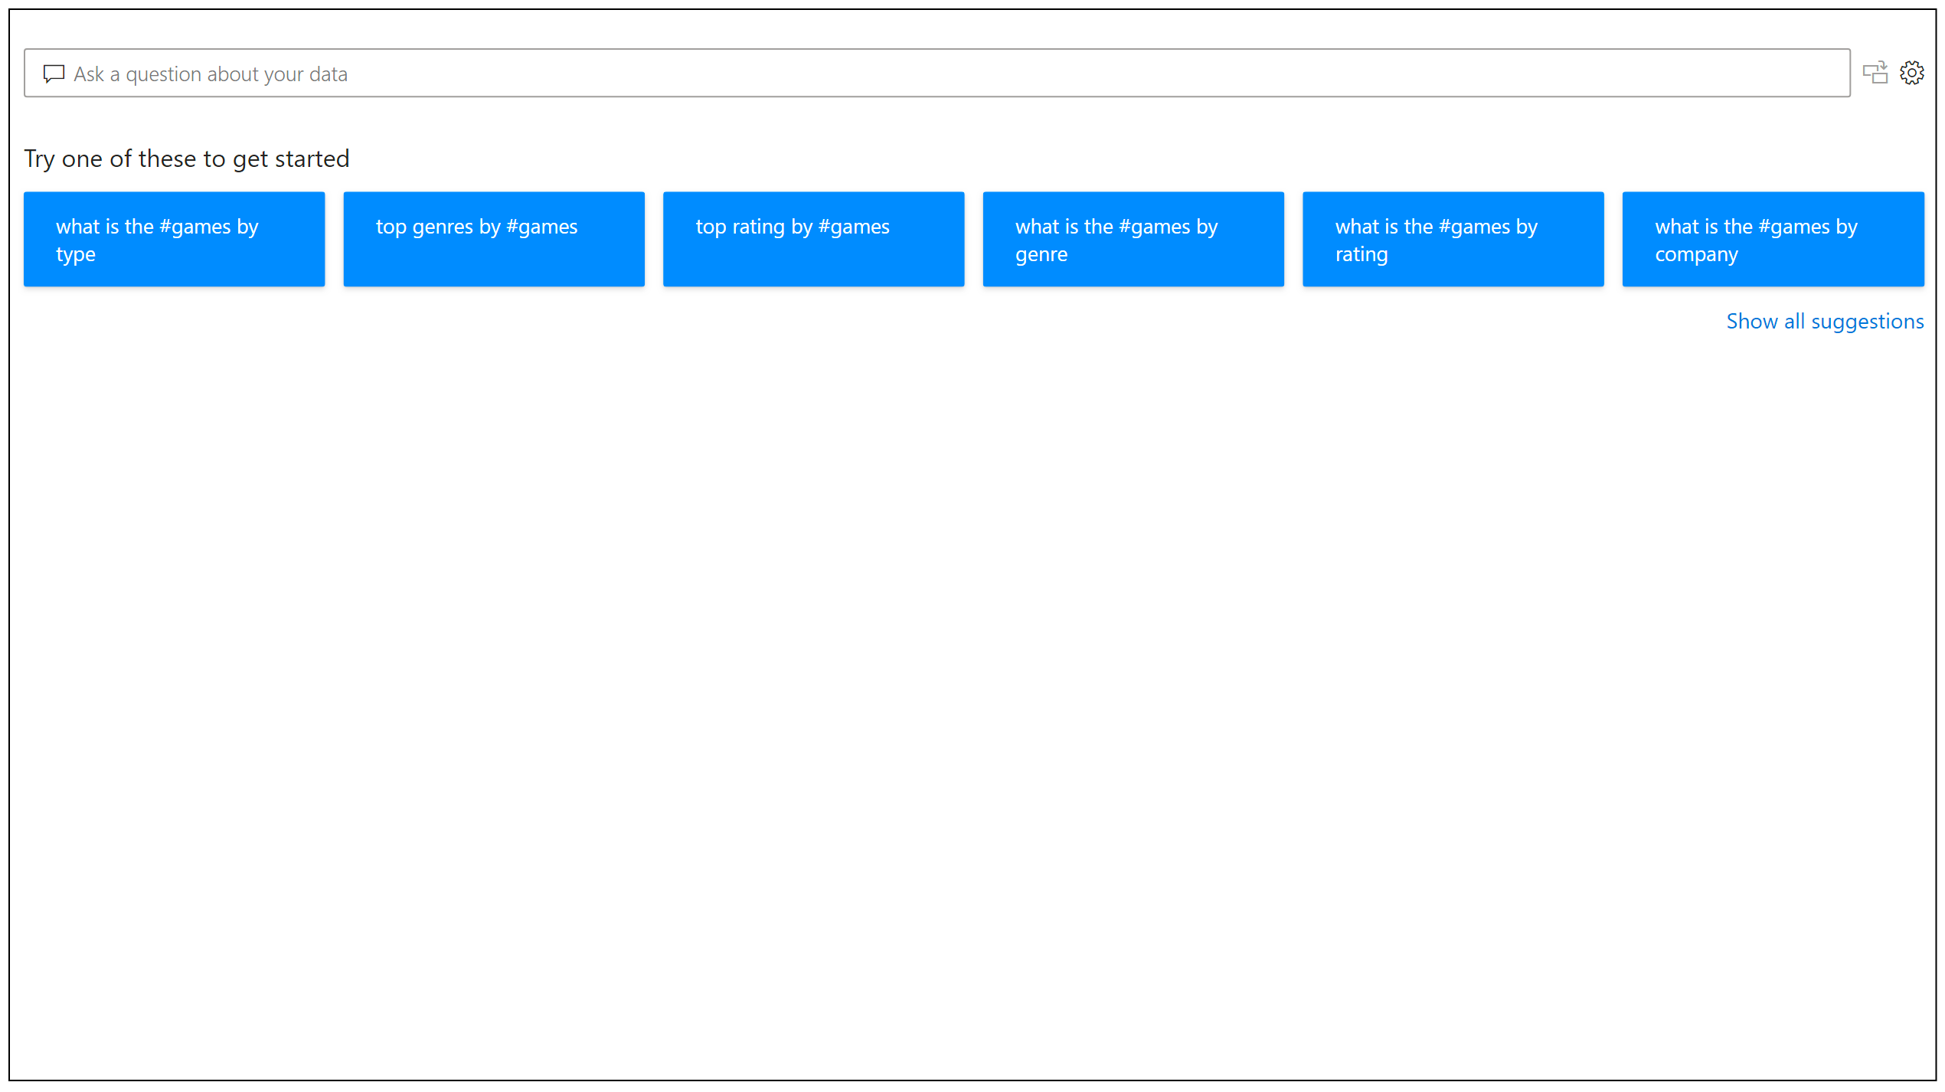Click the speech bubble icon in question box
The height and width of the screenshot is (1092, 1945).
(54, 74)
